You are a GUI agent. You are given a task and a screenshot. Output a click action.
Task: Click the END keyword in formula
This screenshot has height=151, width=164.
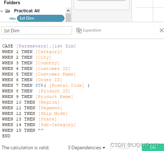pos(6,136)
